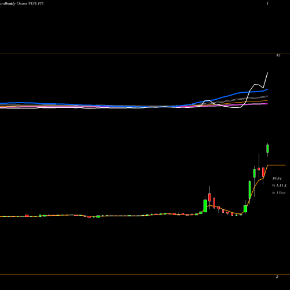
Task: Click the '32' upper axis label
Action: pyautogui.click(x=278, y=55)
